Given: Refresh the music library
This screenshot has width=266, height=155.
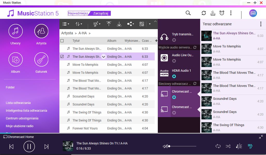Looking at the screenshot, I should click(204, 13).
